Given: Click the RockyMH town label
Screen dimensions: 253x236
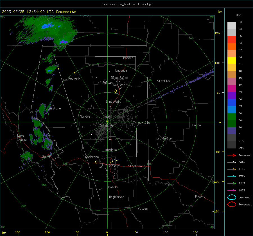Looking at the screenshot, I should tap(74, 79).
